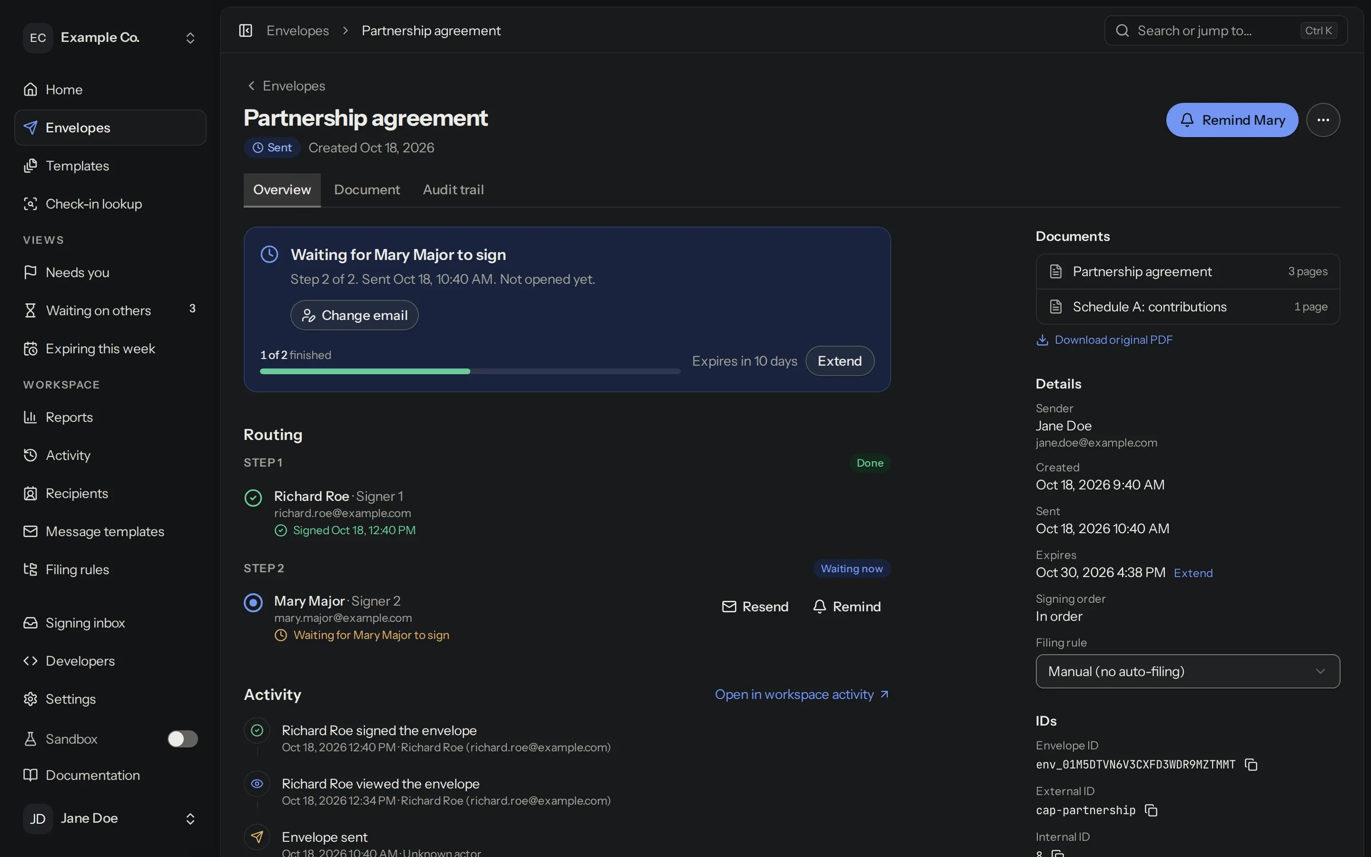Select the Overview tab

point(281,190)
